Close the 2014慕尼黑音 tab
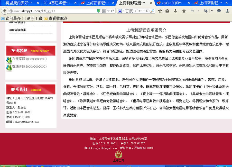Screen dimensions: 232x167 tap(75, 3)
